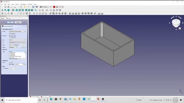184x103 pixels.
Task: Open the Profile dropdown
Action: click(x=17, y=31)
